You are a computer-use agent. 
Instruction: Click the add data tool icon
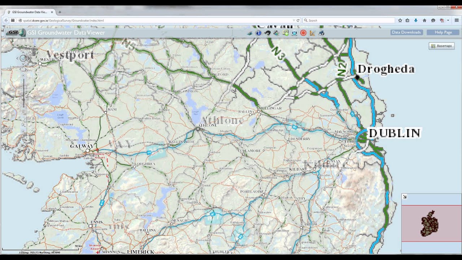tap(286, 33)
